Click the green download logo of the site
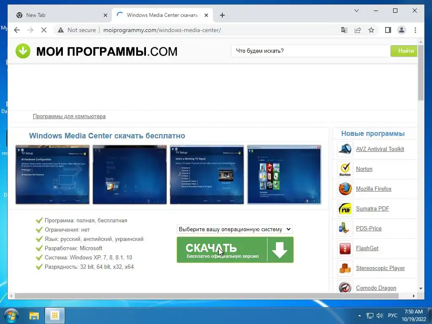This screenshot has height=324, width=432. coord(23,51)
